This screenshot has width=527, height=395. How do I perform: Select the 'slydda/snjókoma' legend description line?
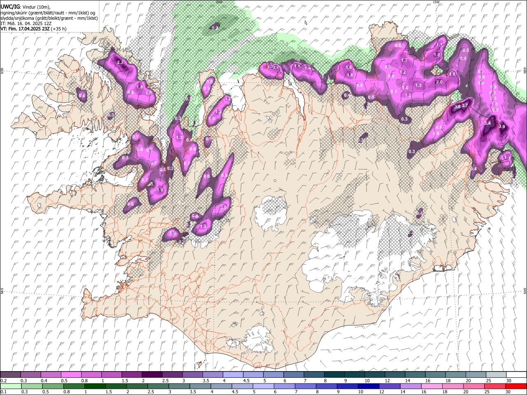pos(49,18)
